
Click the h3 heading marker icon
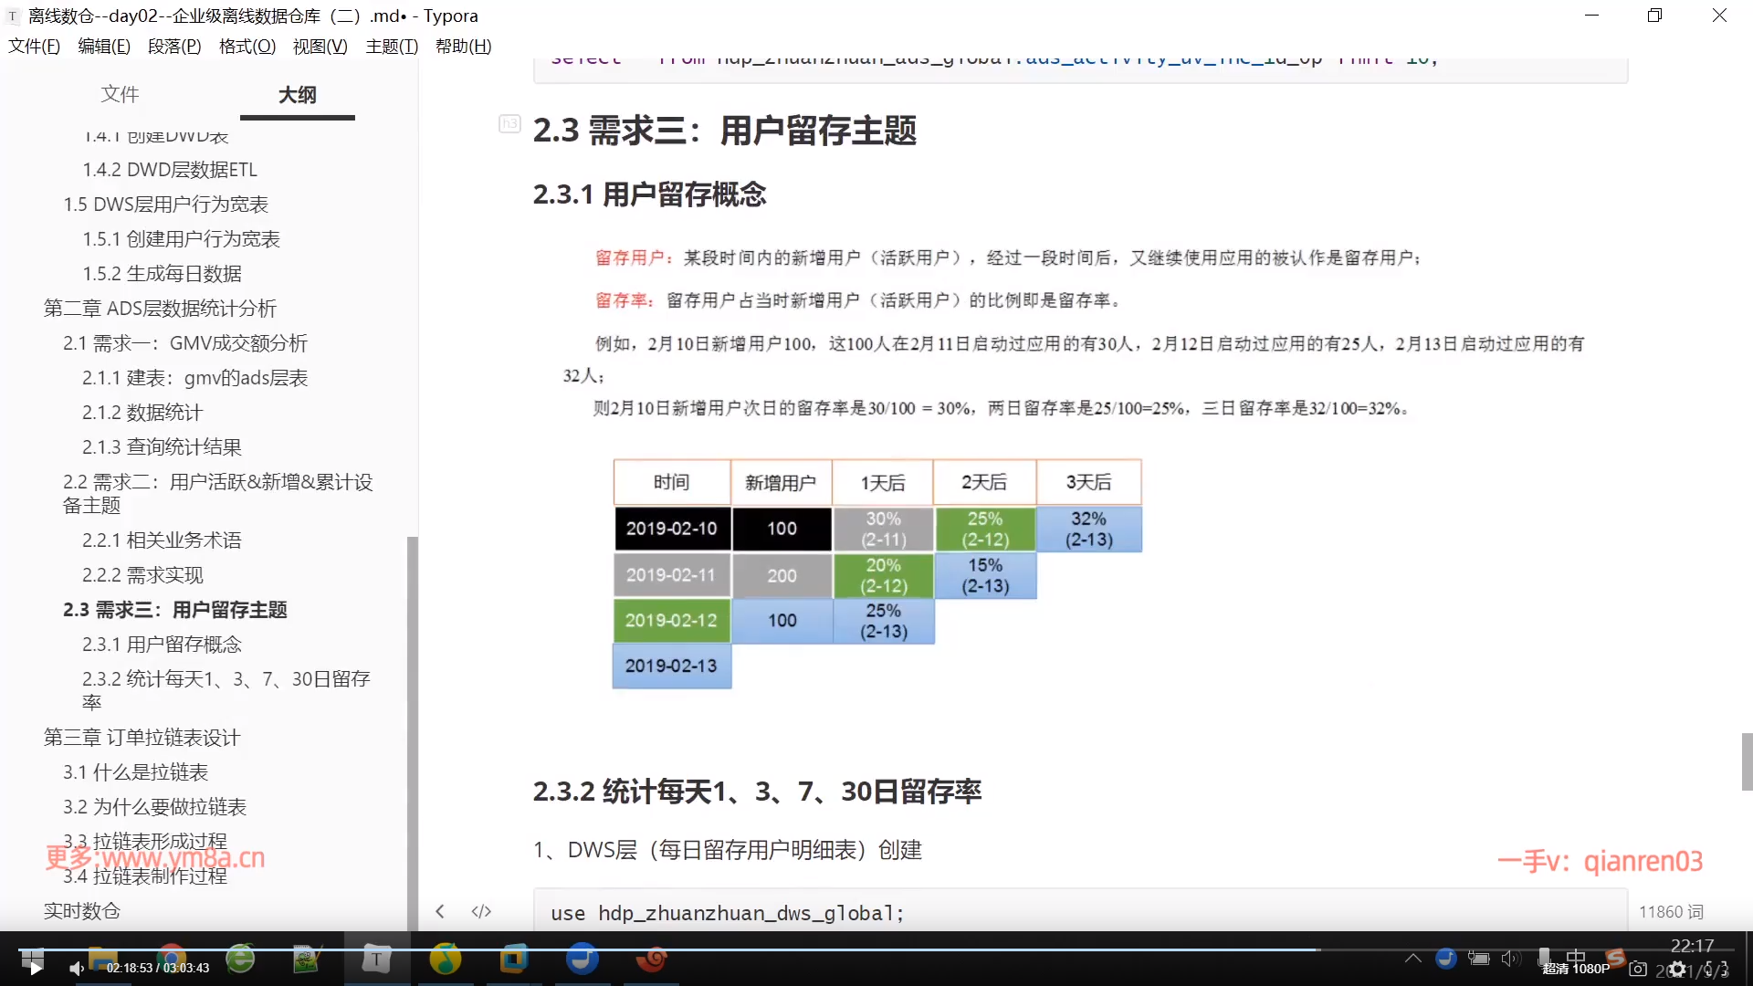pyautogui.click(x=509, y=124)
